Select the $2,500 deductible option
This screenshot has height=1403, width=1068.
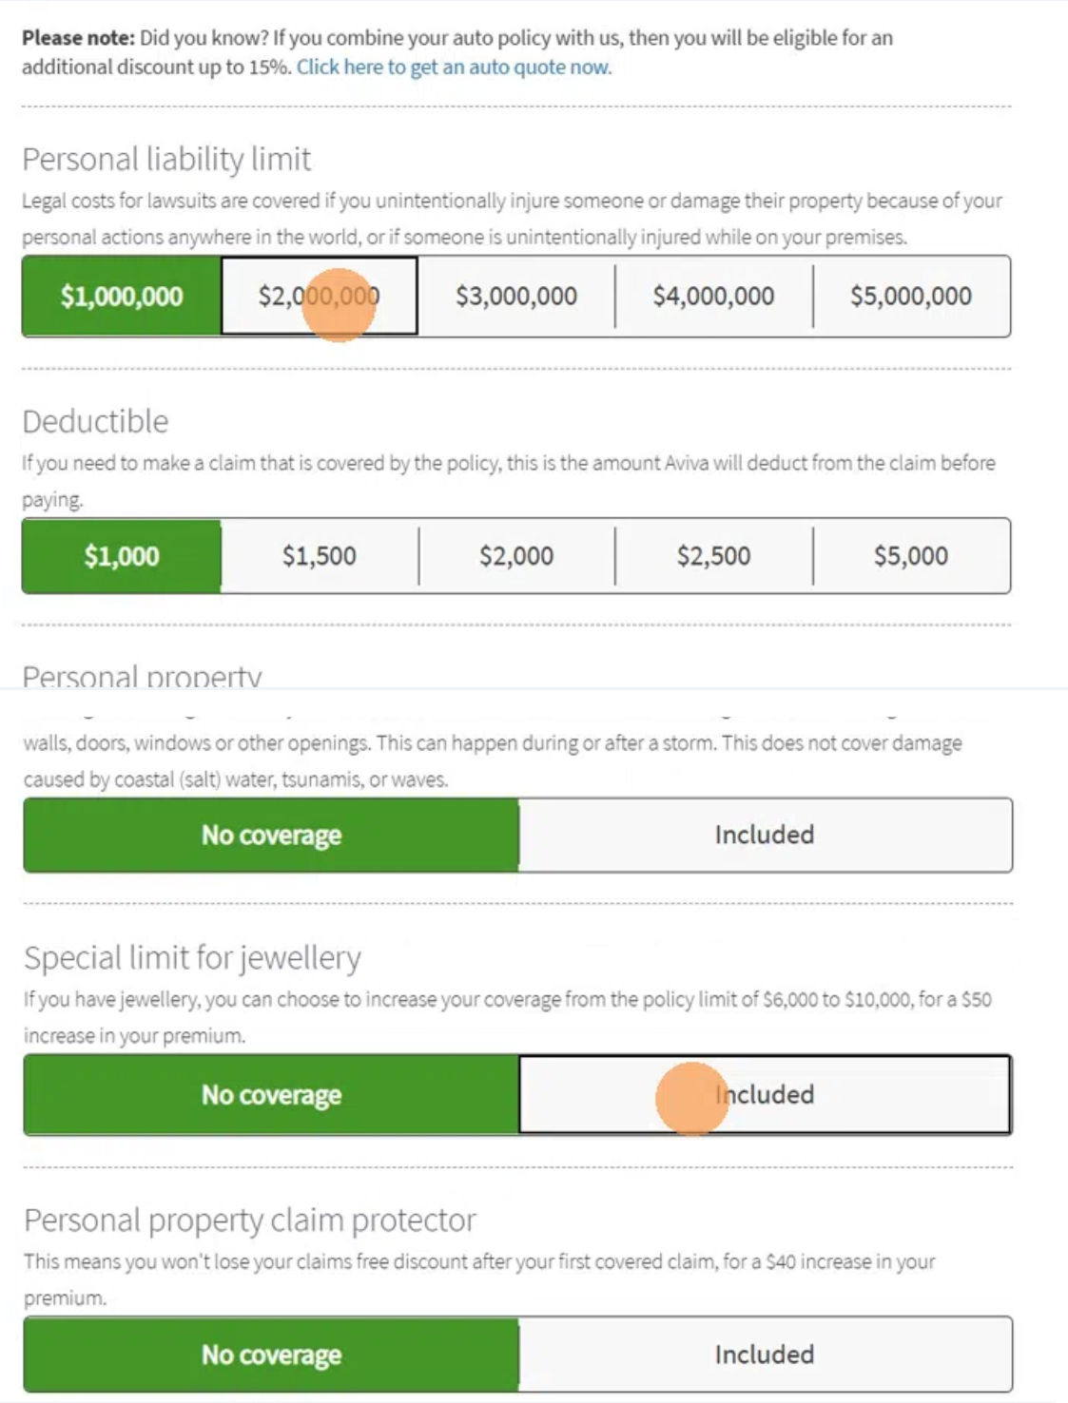713,556
